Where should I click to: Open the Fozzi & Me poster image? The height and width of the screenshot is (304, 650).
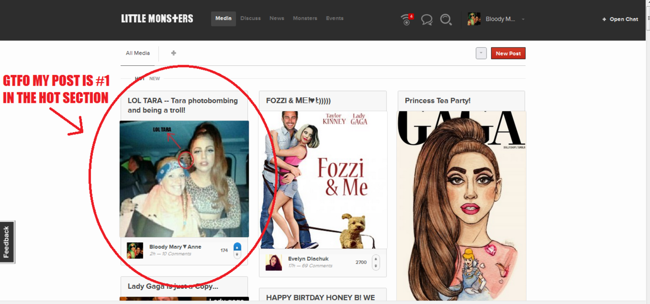(323, 180)
